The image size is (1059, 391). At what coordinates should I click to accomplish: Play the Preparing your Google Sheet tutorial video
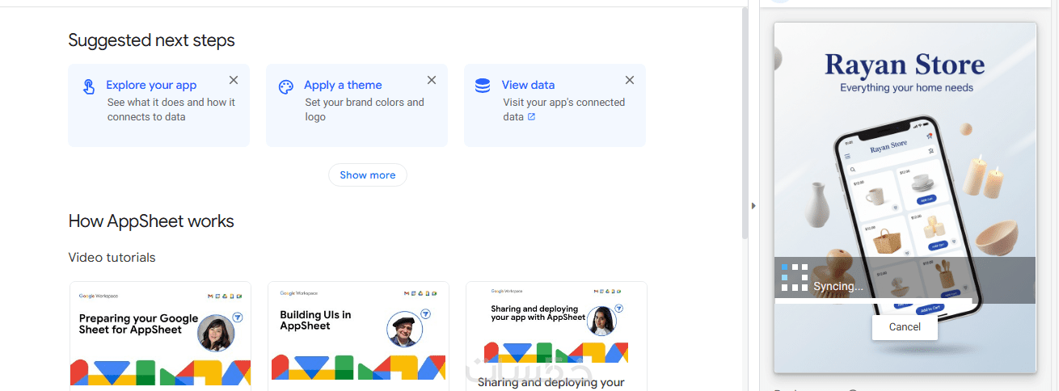(160, 334)
